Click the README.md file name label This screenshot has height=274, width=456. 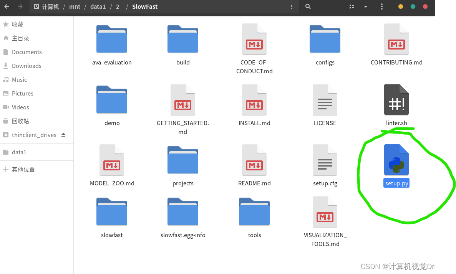click(254, 183)
